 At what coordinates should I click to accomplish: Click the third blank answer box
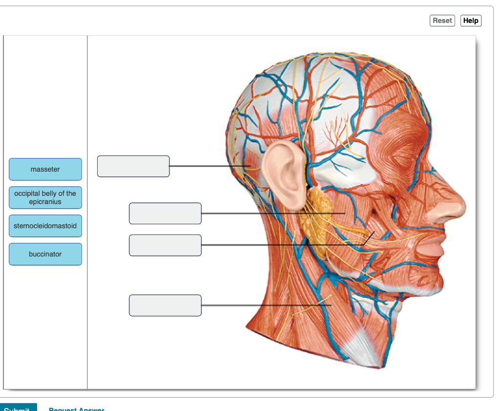pos(165,245)
